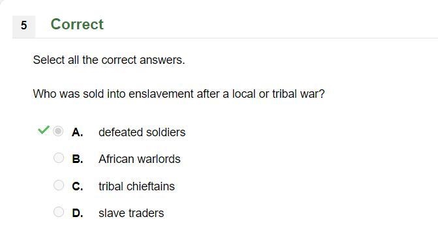Select the radio button for African warlords
Image resolution: width=438 pixels, height=249 pixels.
(59, 158)
